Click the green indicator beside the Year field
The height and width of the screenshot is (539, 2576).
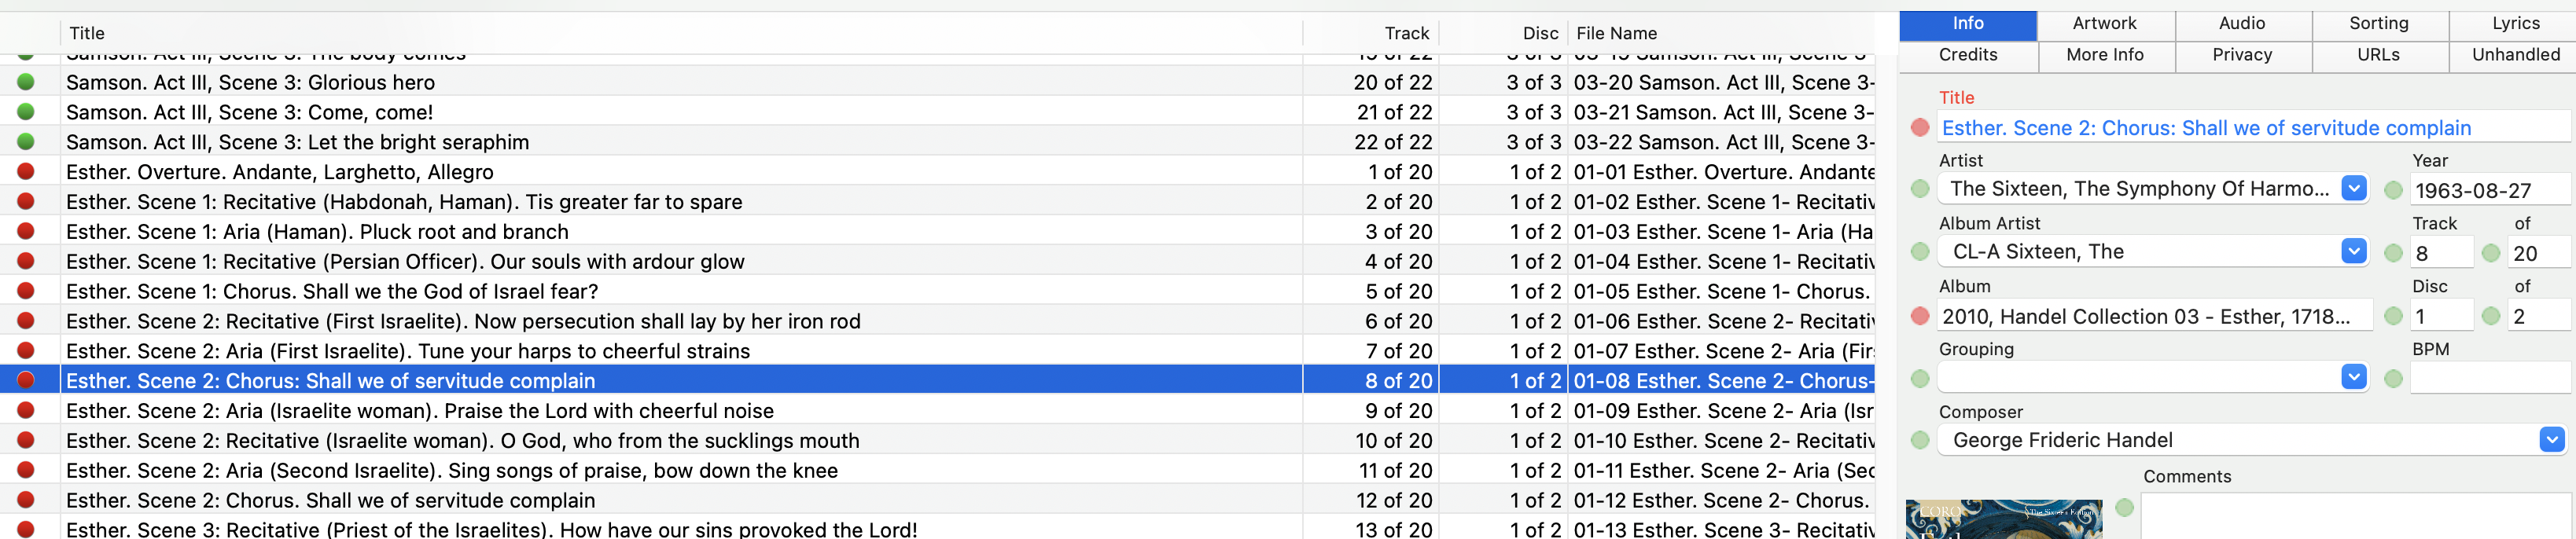pyautogui.click(x=2393, y=190)
